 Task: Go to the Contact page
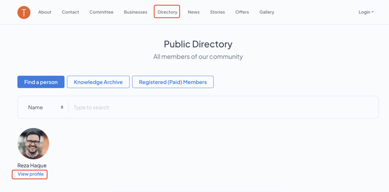click(x=70, y=12)
